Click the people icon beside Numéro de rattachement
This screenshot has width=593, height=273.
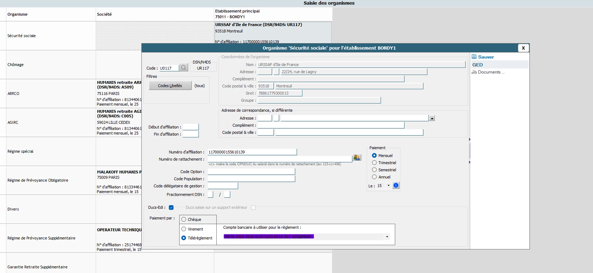[x=357, y=158]
